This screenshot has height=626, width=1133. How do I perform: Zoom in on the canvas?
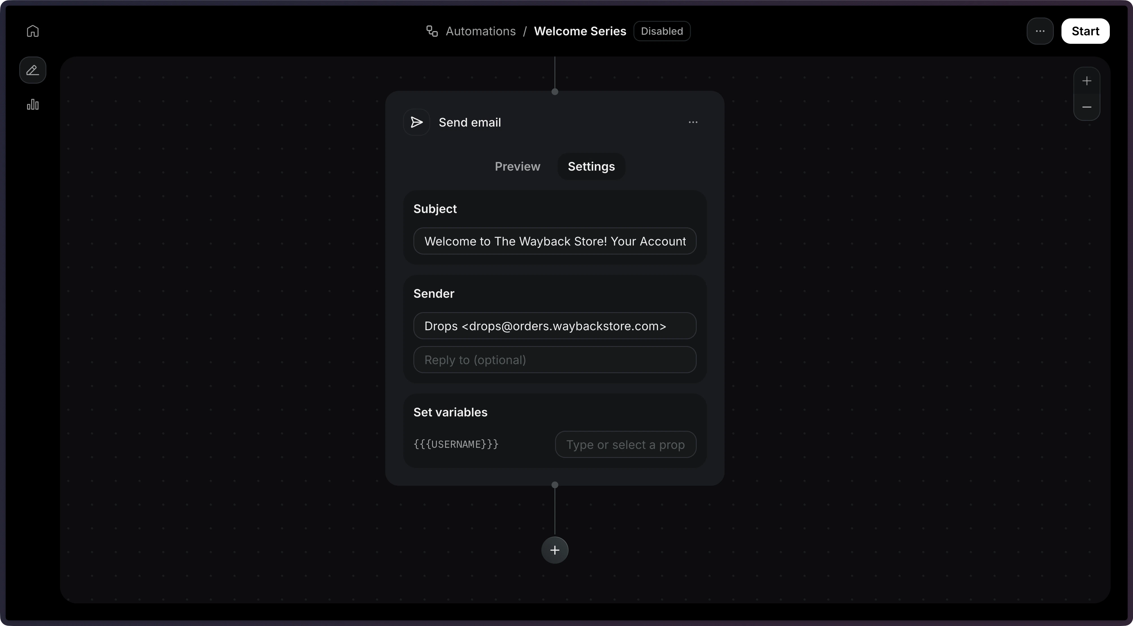pyautogui.click(x=1087, y=81)
